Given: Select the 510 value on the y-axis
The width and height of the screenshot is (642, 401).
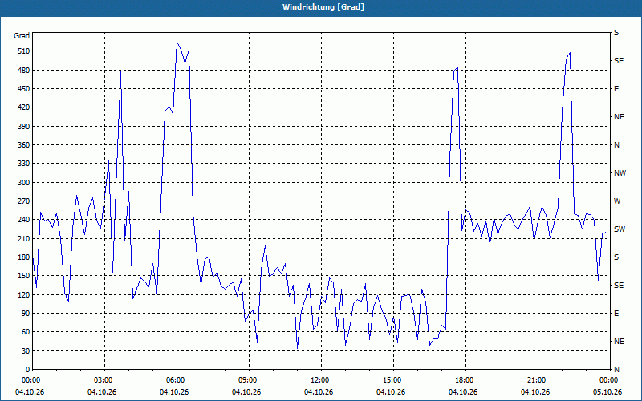Looking at the screenshot, I should [23, 51].
